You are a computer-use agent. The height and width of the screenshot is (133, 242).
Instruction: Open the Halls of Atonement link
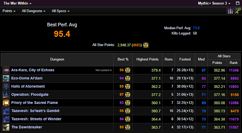28,86
